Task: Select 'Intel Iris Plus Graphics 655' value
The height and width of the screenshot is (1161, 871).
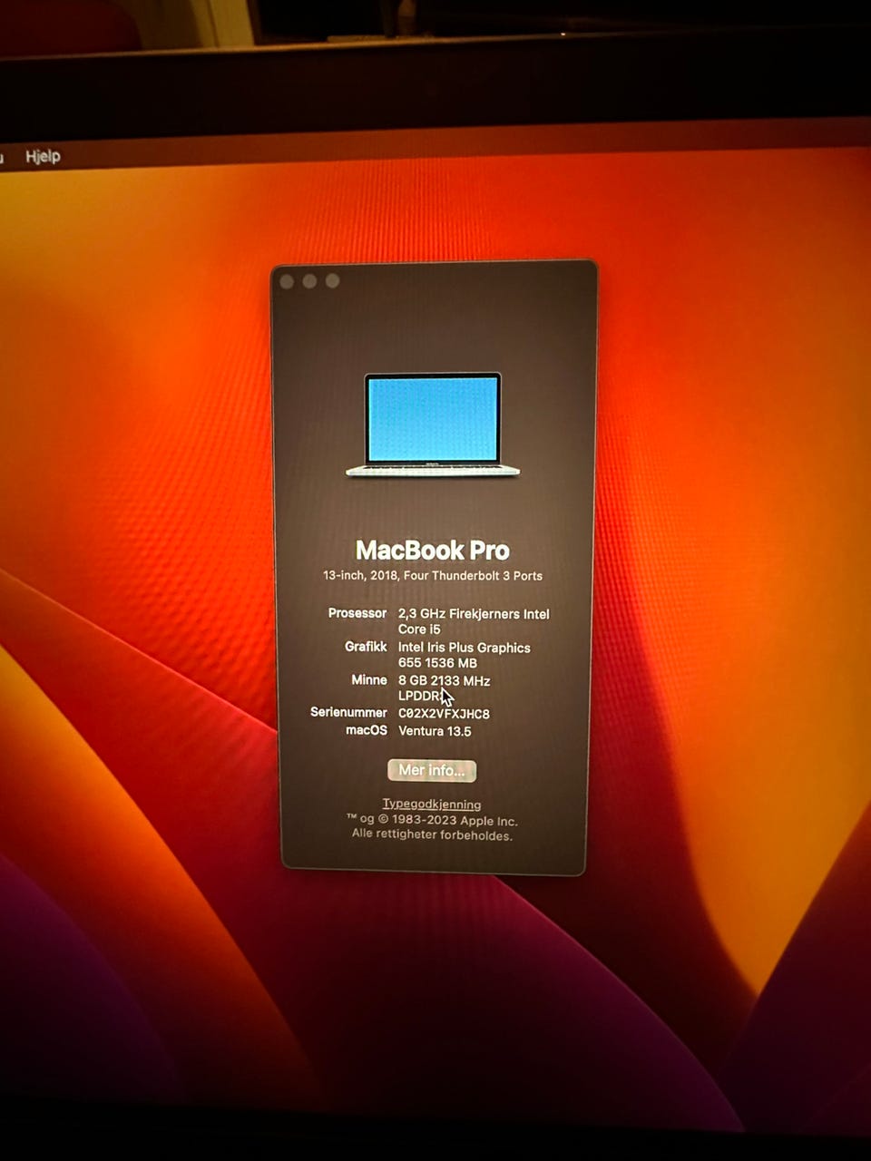Action: coord(465,655)
